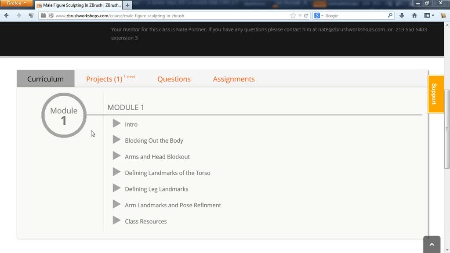Bookmark this page with the star icon
The width and height of the screenshot is (450, 253).
pos(293,16)
